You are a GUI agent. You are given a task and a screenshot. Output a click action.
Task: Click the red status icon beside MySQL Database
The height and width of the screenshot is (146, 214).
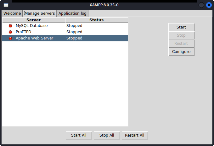pos(10,26)
